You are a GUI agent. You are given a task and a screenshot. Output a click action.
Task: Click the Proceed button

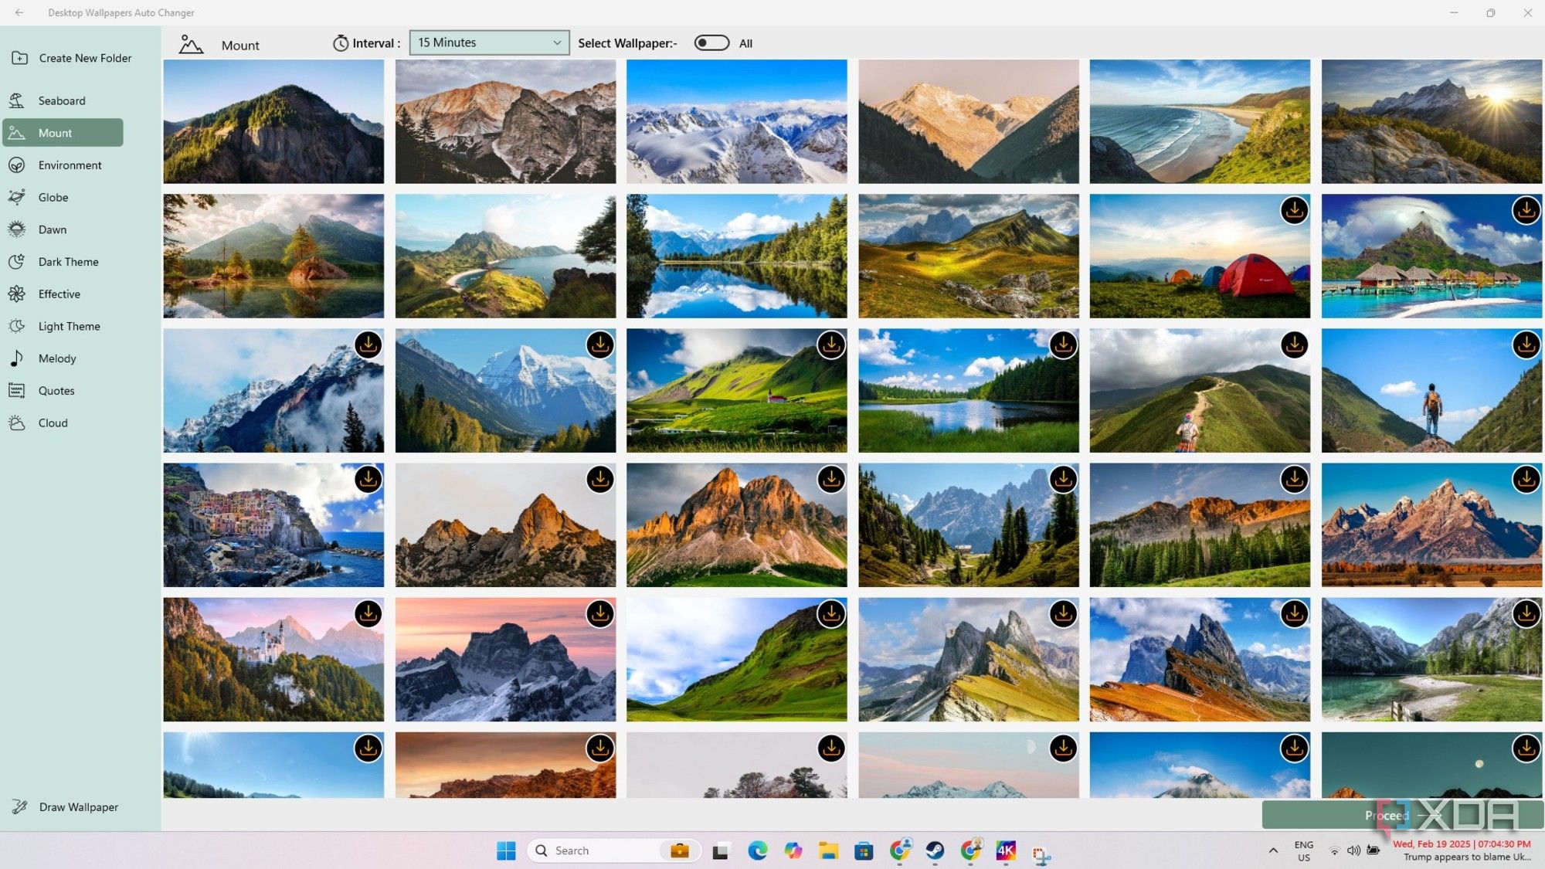[x=1386, y=815]
